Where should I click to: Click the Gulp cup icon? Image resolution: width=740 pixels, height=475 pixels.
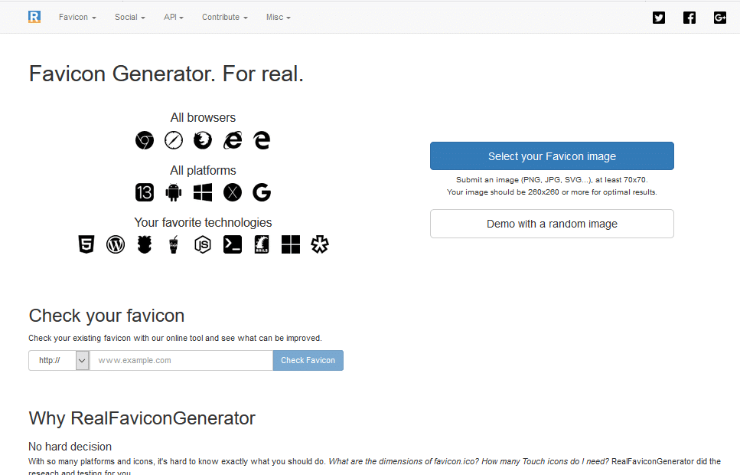pyautogui.click(x=174, y=244)
